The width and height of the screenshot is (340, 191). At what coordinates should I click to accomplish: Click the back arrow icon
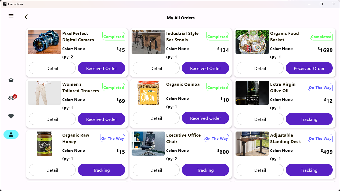pyautogui.click(x=26, y=17)
